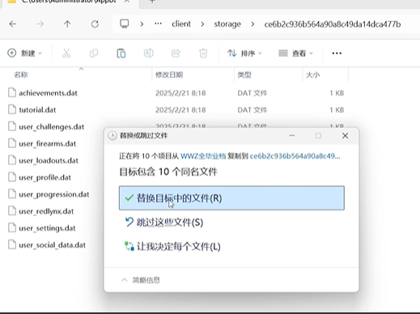Image resolution: width=420 pixels, height=314 pixels.
Task: Click the Paste clipboard icon
Action: [x=121, y=53]
